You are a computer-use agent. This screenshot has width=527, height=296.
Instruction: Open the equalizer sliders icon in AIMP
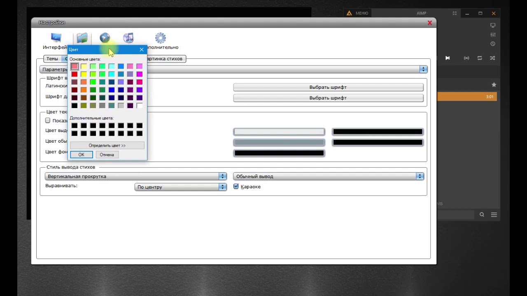coord(493,35)
